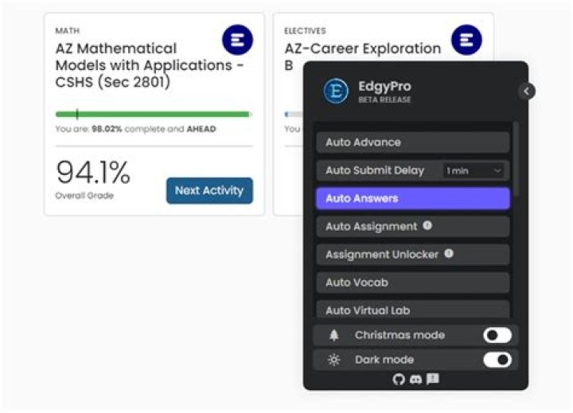Click the info icon beside Assignment Unlocker
The width and height of the screenshot is (573, 413).
pos(449,254)
